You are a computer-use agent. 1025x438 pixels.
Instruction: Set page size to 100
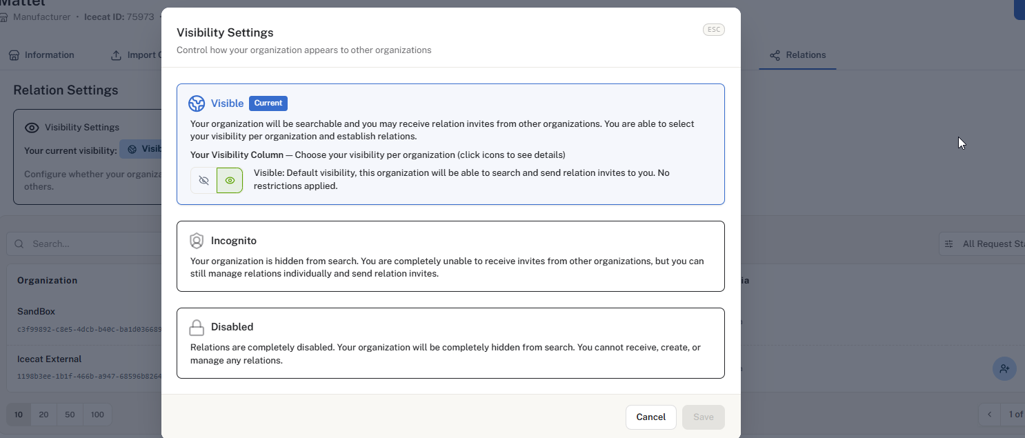point(97,415)
